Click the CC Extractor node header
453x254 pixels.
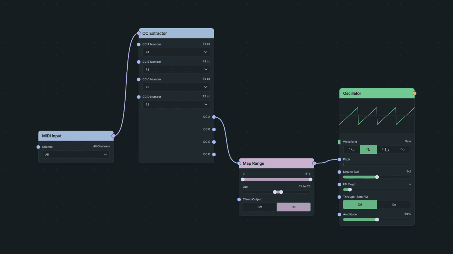point(176,34)
